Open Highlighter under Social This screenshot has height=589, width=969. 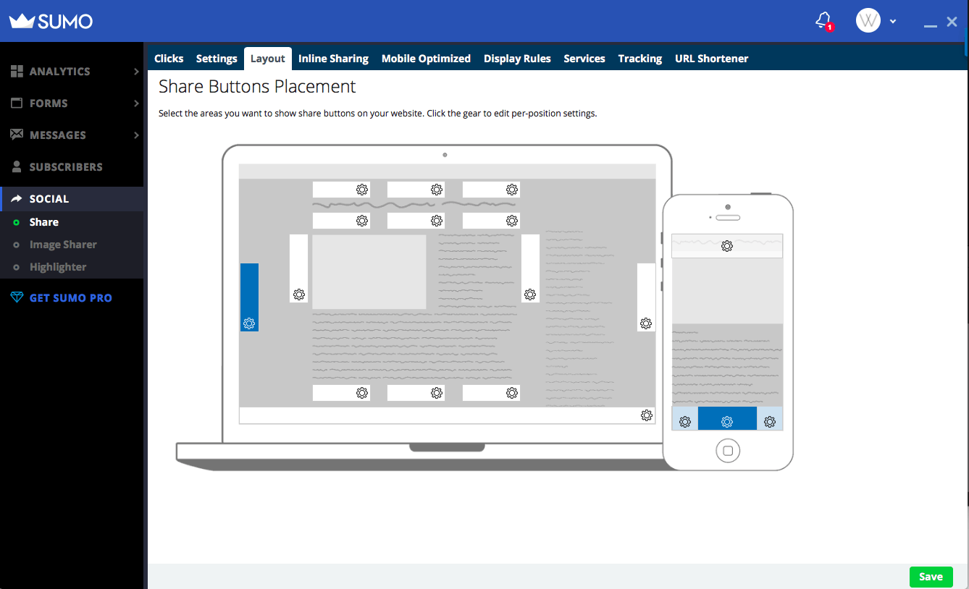[x=58, y=267]
